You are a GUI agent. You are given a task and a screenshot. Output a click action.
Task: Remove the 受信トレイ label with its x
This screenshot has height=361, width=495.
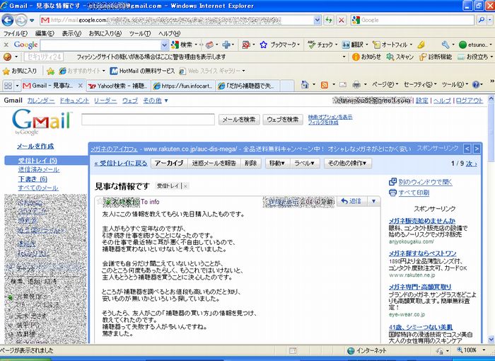point(185,186)
